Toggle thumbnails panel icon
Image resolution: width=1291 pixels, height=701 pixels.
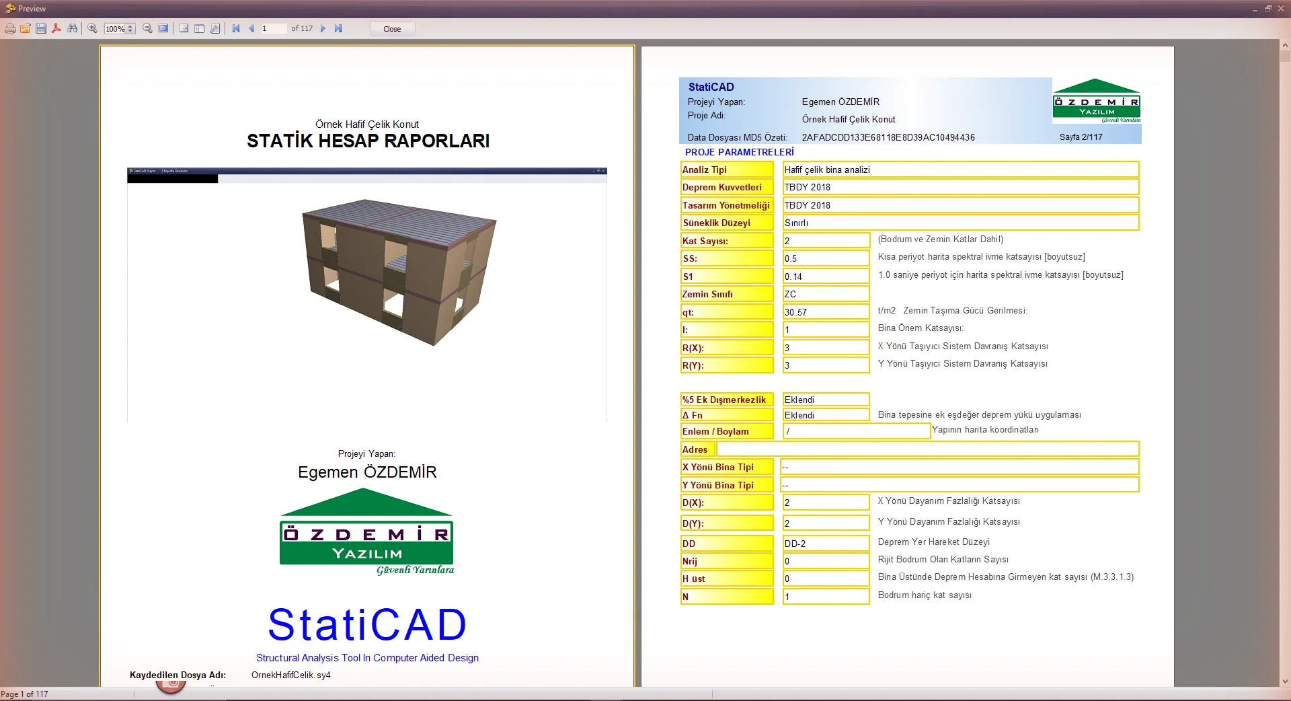coord(200,29)
